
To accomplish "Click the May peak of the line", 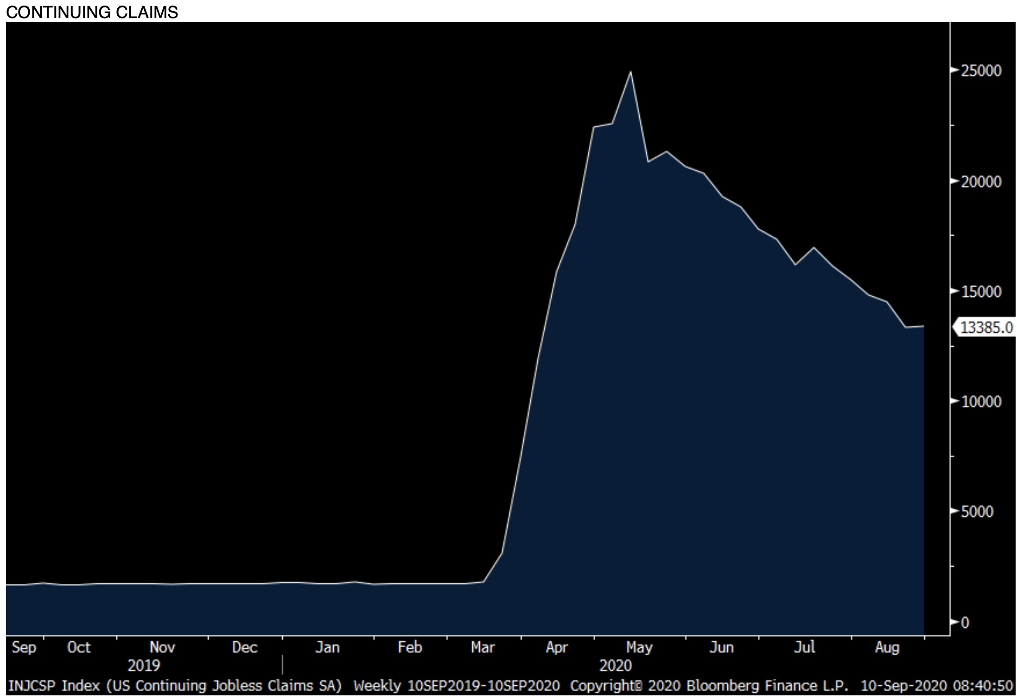I will 630,72.
